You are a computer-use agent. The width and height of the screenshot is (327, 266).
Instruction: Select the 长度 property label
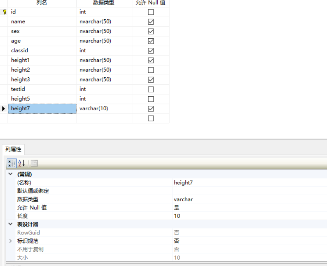point(22,216)
